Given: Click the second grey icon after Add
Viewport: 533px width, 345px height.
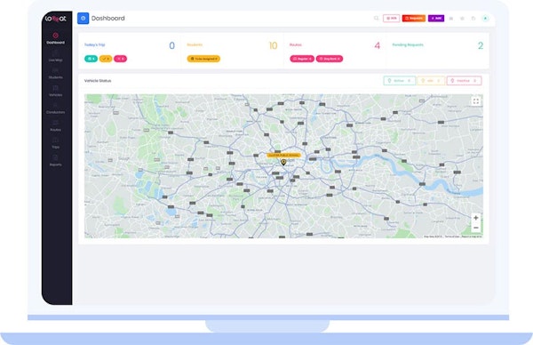Looking at the screenshot, I should point(462,19).
